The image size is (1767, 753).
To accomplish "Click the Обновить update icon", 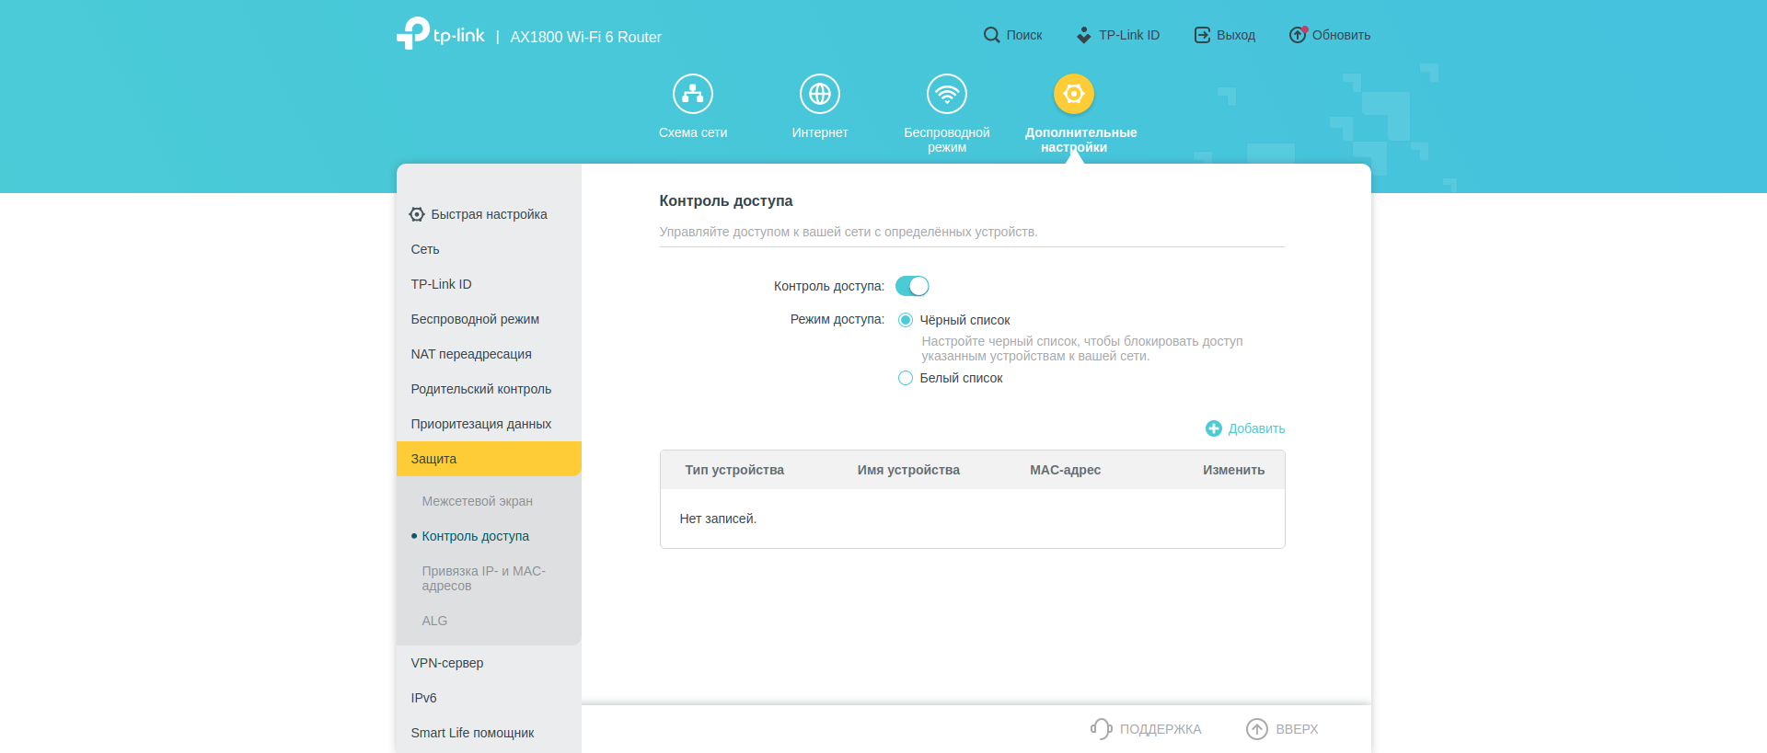I will pyautogui.click(x=1297, y=35).
